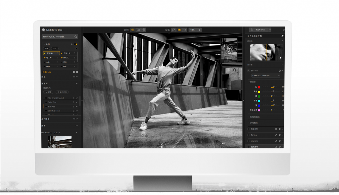Click the pin icon inside loupe preview
Viewport: 339px width, 195px height.
(280, 58)
